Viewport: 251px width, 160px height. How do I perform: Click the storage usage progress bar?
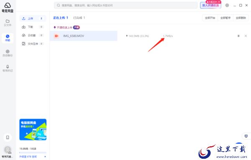[33, 152]
